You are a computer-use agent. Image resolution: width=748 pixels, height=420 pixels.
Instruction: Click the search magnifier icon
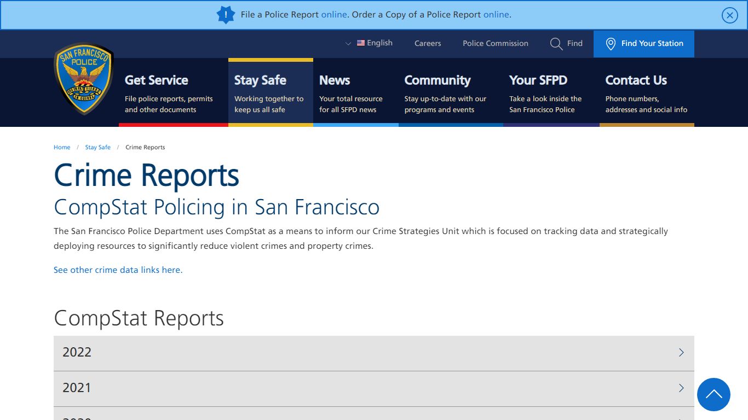tap(556, 44)
